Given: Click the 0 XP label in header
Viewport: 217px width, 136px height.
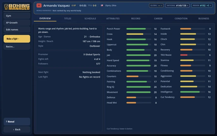Looking at the screenshot, I should pyautogui.click(x=74, y=5).
